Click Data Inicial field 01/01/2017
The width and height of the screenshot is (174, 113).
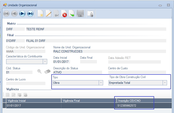pos(62,62)
